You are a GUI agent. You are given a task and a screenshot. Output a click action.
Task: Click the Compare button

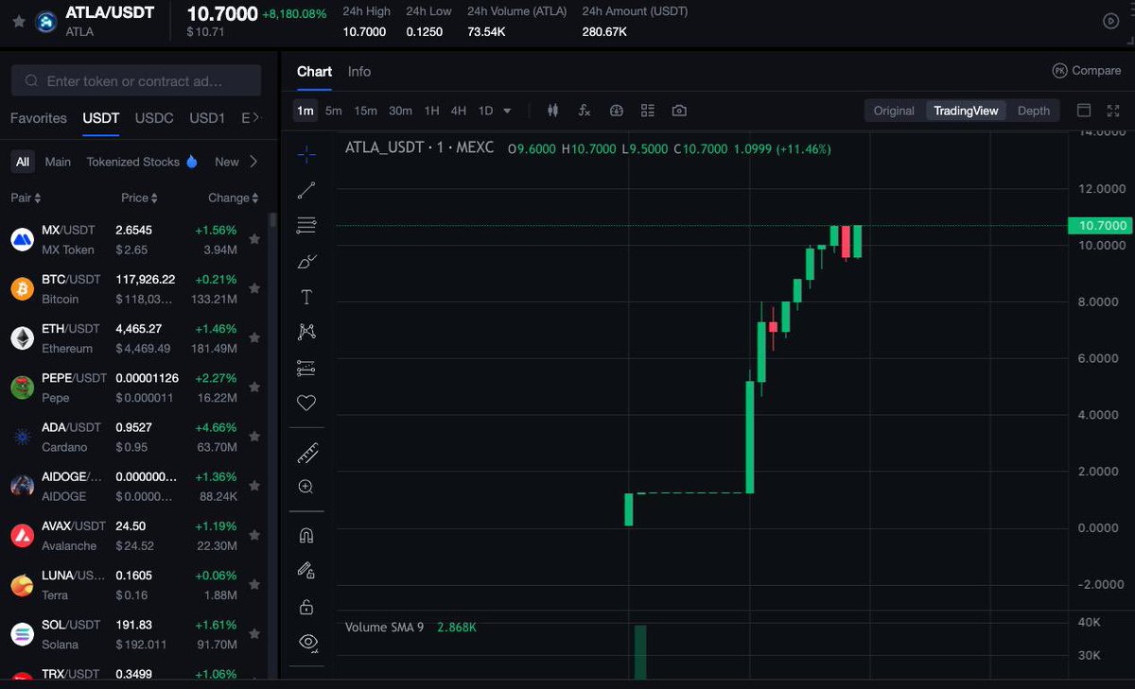pos(1087,71)
